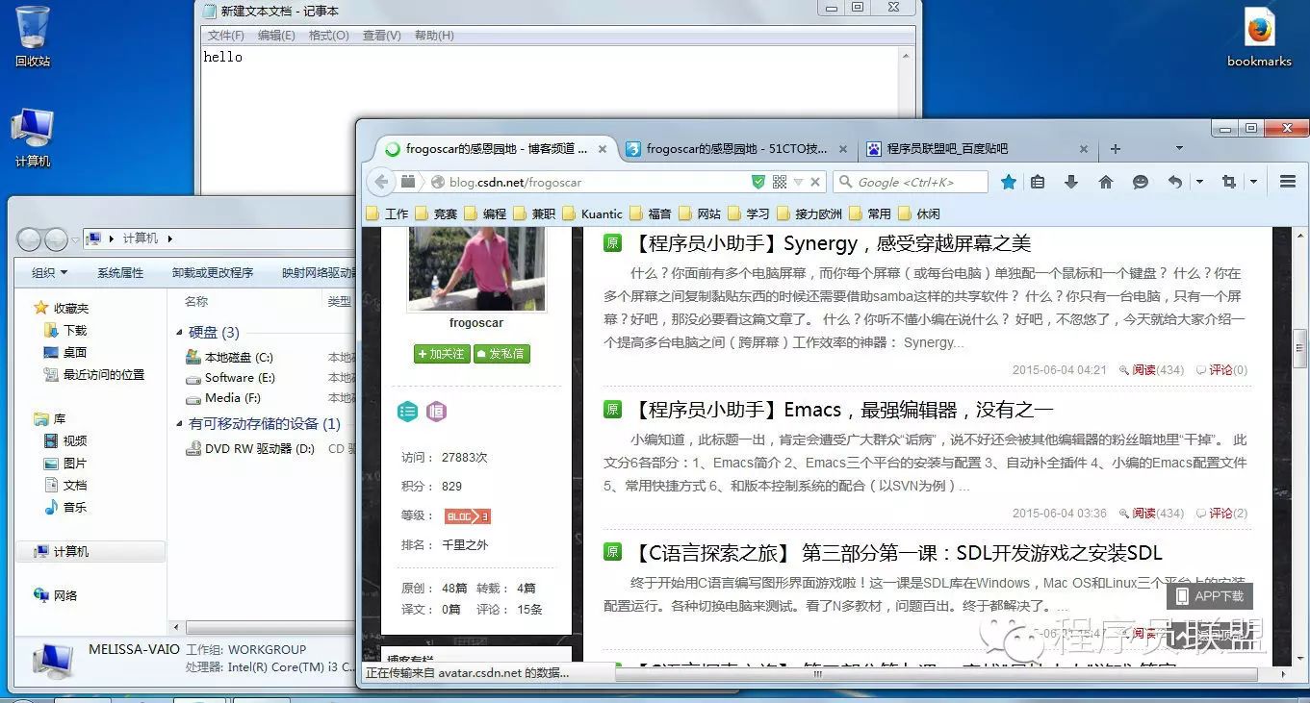Open the tab list dropdown arrow
Viewport: 1310px width, 703px height.
click(1179, 149)
